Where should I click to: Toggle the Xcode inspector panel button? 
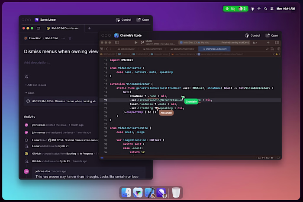pyautogui.click(x=277, y=42)
